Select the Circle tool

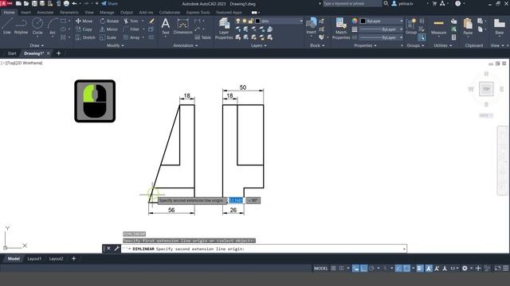coord(37,26)
